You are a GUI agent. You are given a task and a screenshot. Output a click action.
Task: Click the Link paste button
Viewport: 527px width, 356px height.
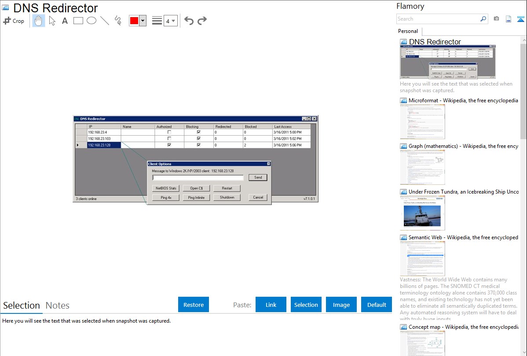pos(271,305)
